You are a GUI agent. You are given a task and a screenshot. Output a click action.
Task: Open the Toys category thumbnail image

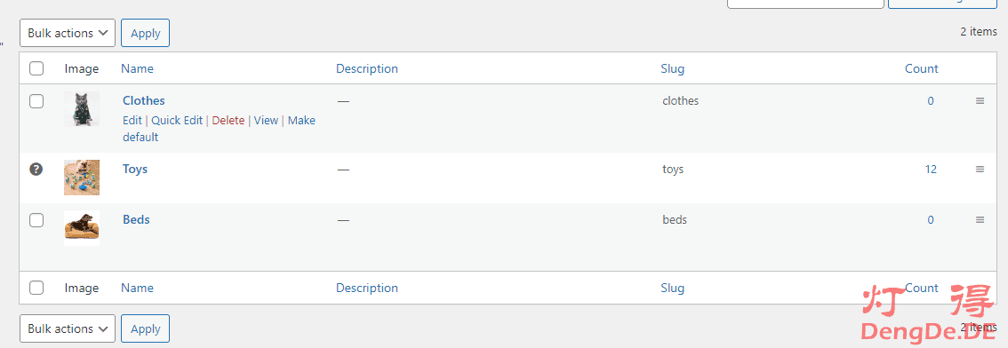coord(82,178)
